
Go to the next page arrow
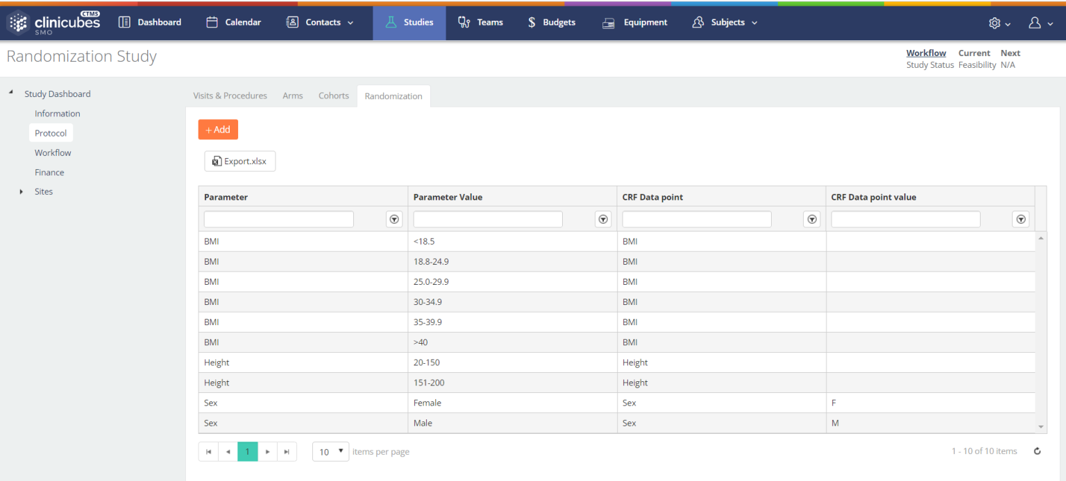point(267,452)
